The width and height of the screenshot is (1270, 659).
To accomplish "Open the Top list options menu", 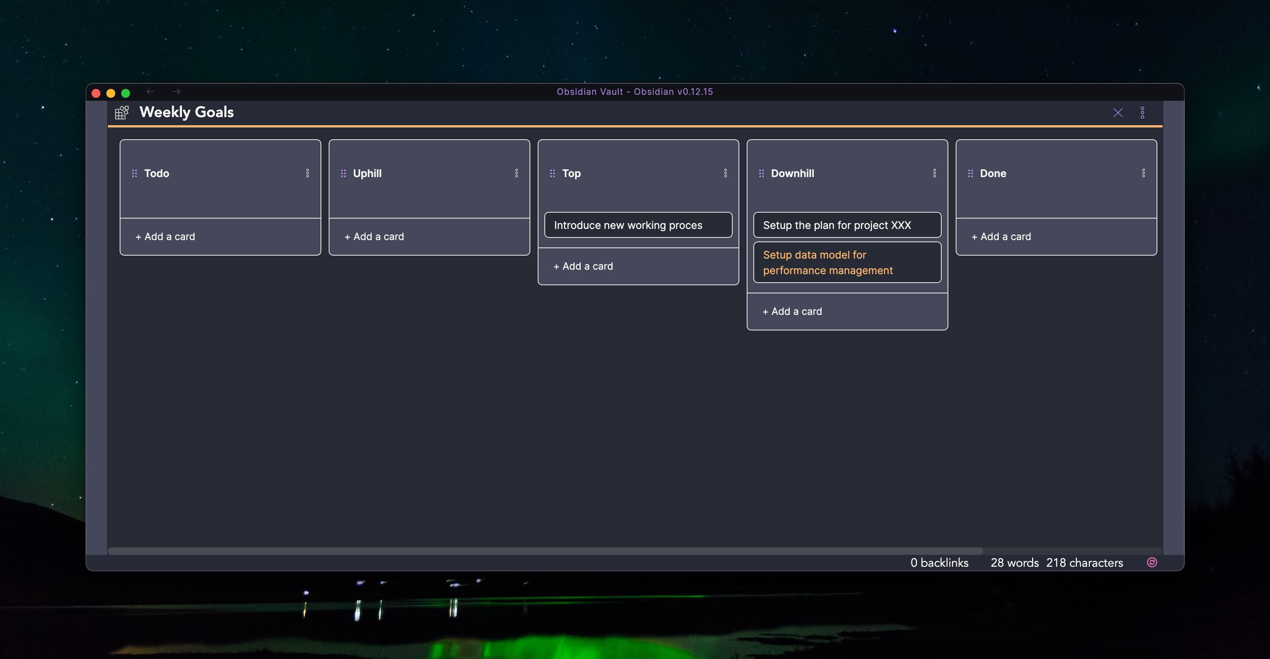I will [725, 173].
